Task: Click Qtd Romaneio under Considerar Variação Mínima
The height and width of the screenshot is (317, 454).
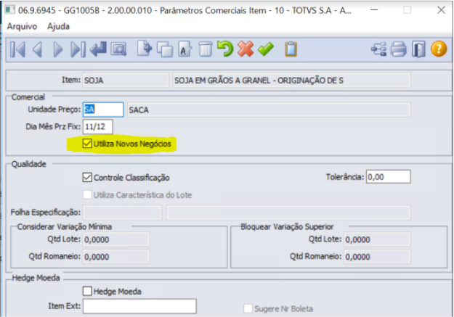Action: 116,257
